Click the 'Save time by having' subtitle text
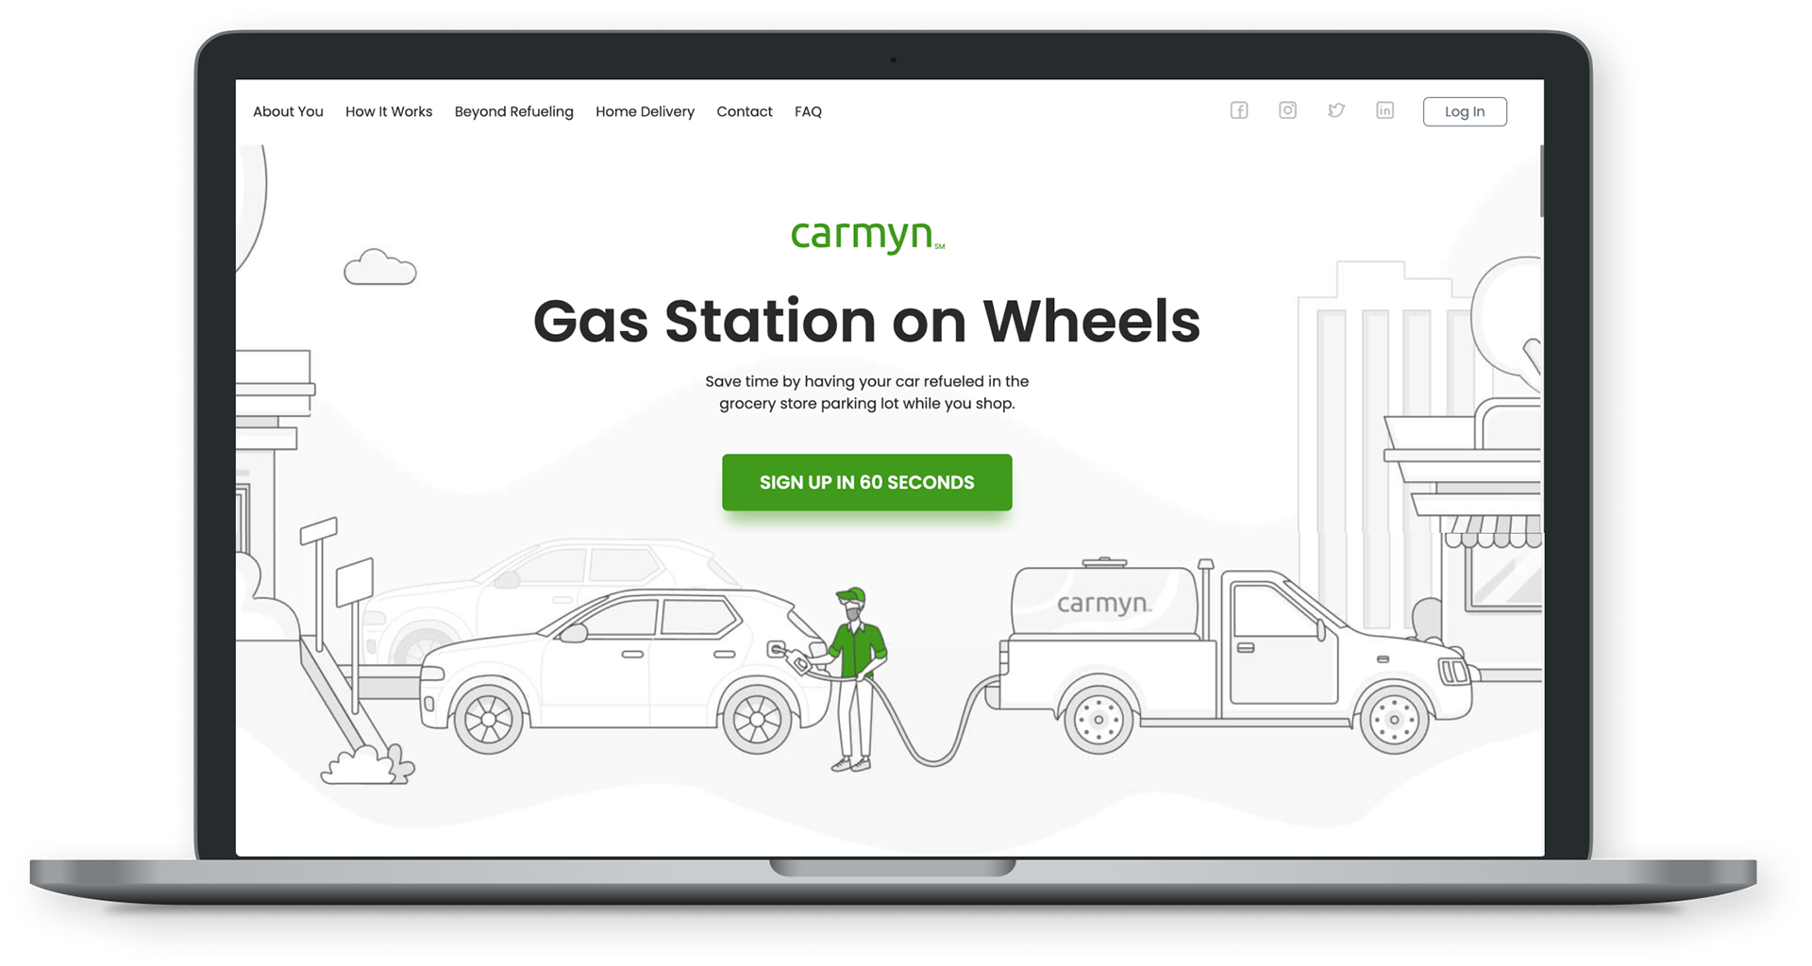 pyautogui.click(x=867, y=392)
